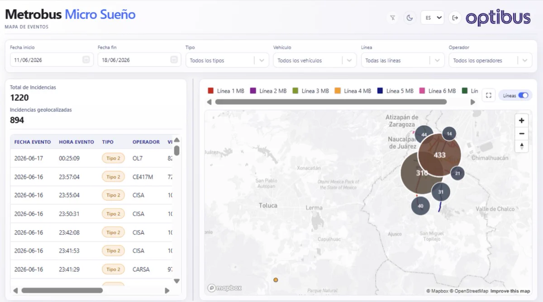
Task: Click the cluster marker labeled 31
Action: pos(441,192)
